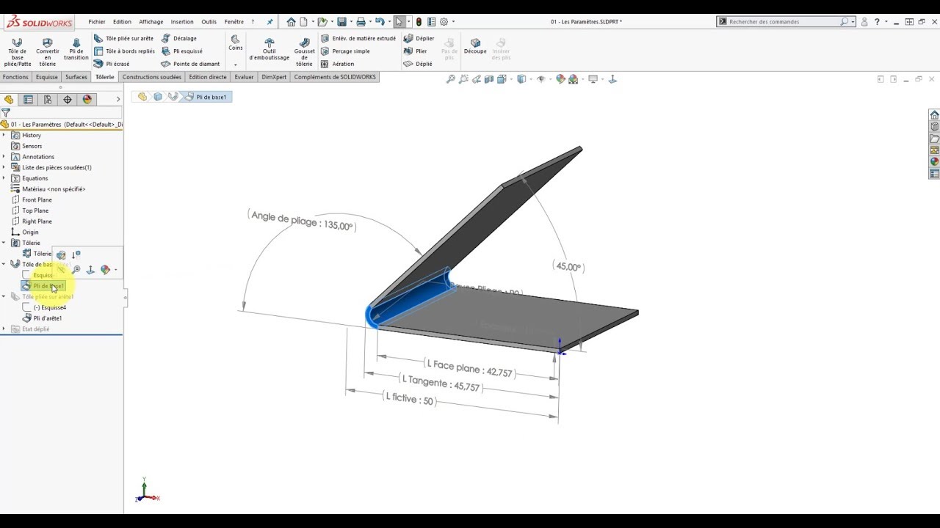Image resolution: width=940 pixels, height=528 pixels.
Task: Pin the menu bar with the pin icon
Action: coord(270,22)
